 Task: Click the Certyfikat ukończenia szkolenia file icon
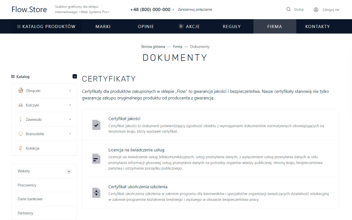click(96, 192)
